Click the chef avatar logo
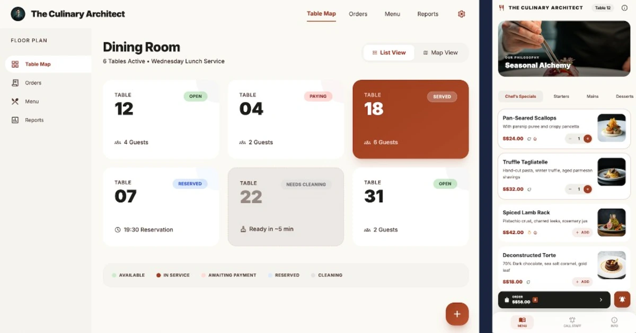 pos(18,14)
